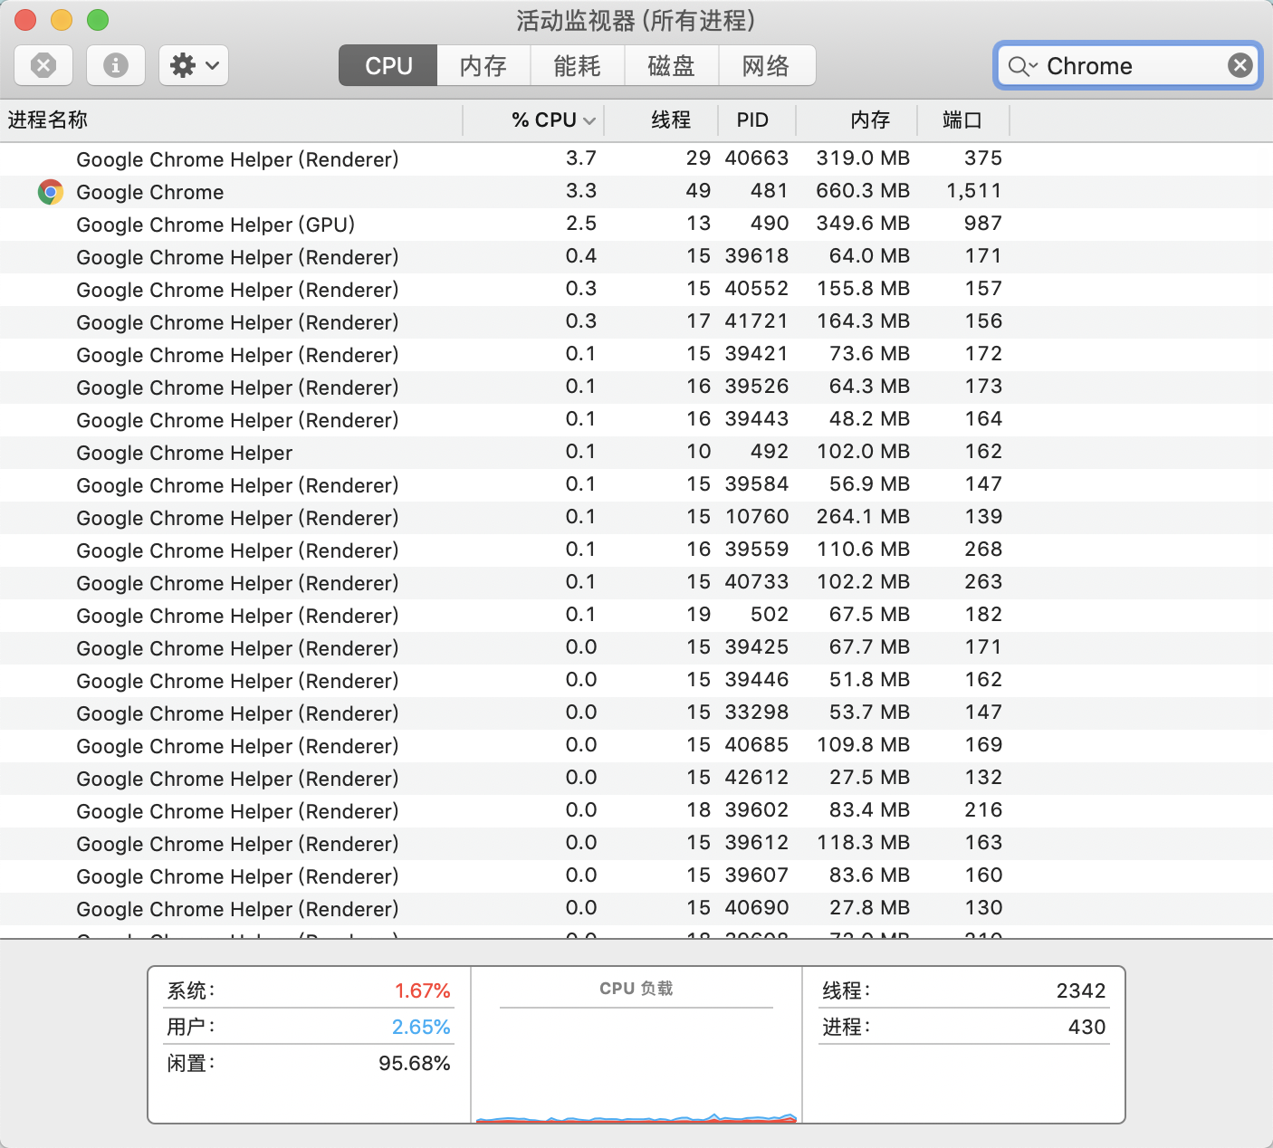Sort by % CPU column header
Viewport: 1273px width, 1148px height.
point(533,120)
